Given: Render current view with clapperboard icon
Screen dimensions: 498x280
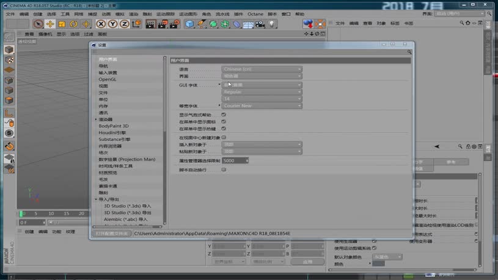Looking at the screenshot, I should point(150,24).
